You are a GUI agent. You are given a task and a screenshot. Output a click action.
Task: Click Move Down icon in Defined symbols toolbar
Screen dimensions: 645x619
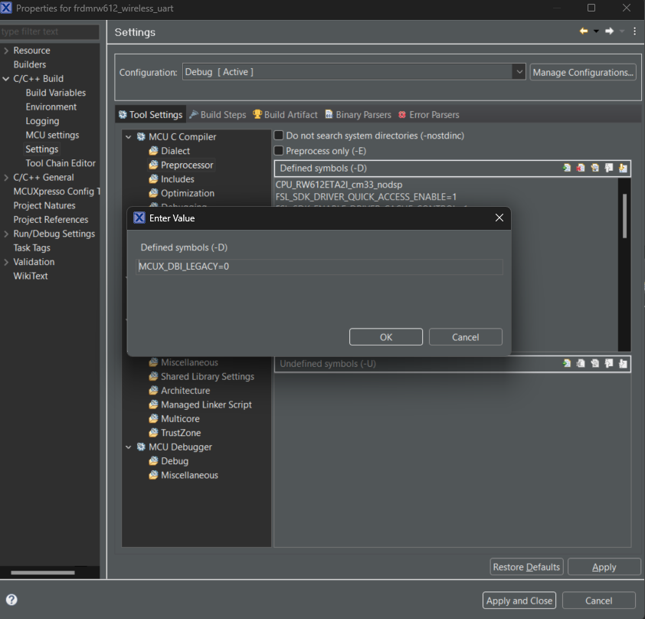coord(623,169)
